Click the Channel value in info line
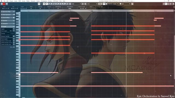The height and width of the screenshot is (98, 175). coord(49,8)
